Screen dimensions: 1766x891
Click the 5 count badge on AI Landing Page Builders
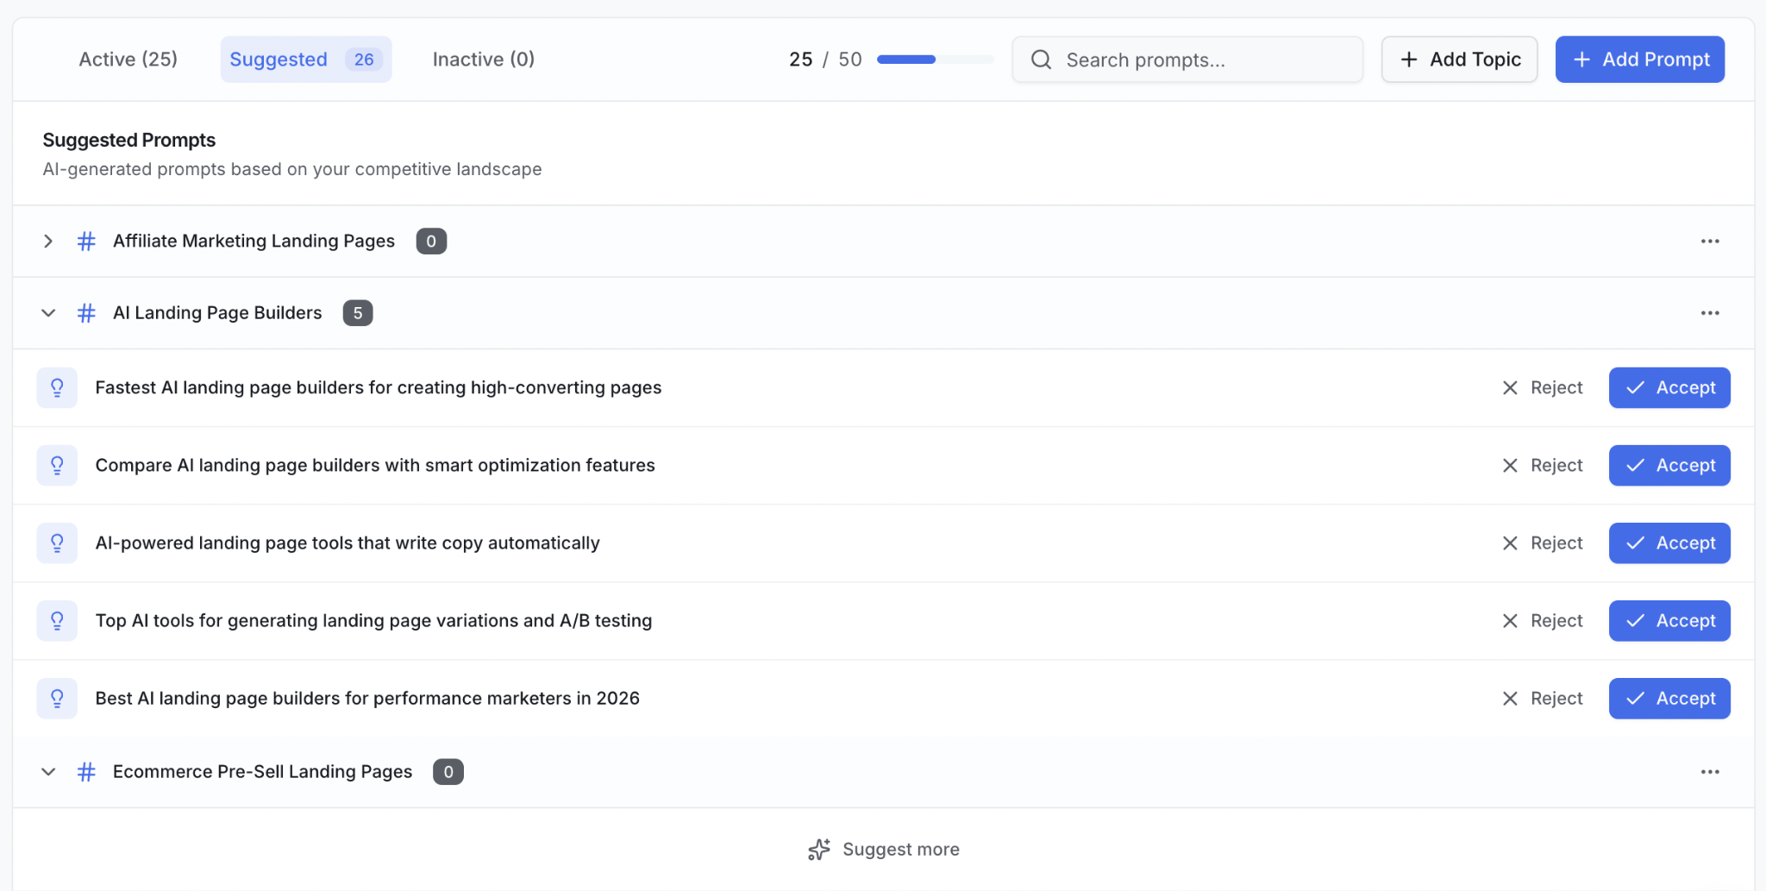(x=358, y=313)
